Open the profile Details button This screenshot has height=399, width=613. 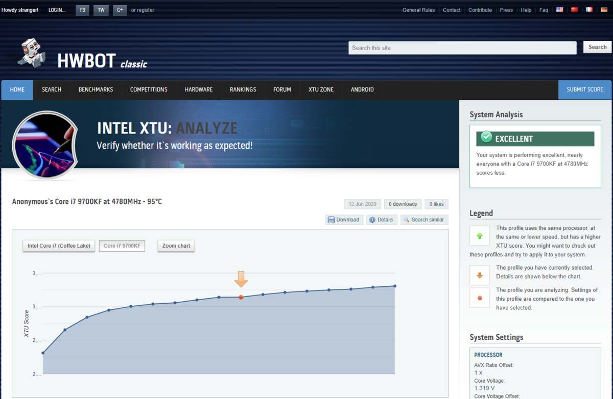pos(382,220)
